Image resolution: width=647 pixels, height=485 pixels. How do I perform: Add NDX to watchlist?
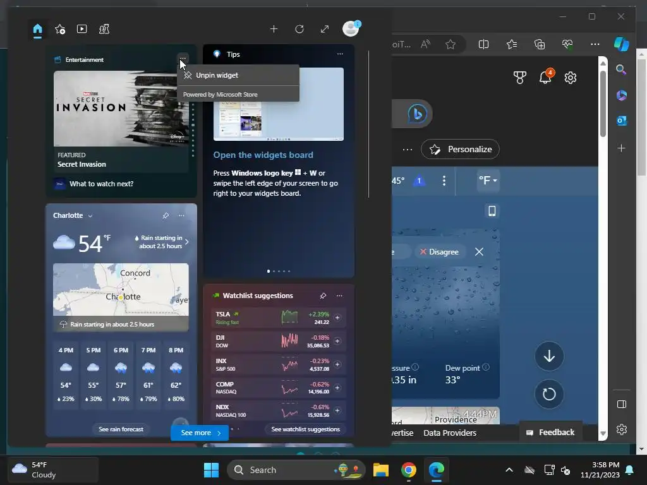pos(337,410)
